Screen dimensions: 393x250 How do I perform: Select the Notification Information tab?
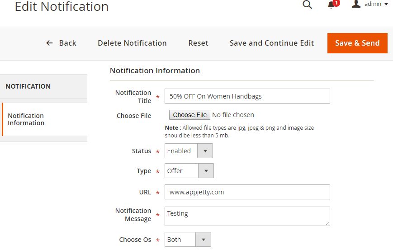26,119
